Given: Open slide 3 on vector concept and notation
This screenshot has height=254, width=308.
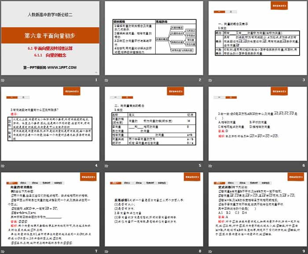Looking at the screenshot, I should tap(257, 38).
